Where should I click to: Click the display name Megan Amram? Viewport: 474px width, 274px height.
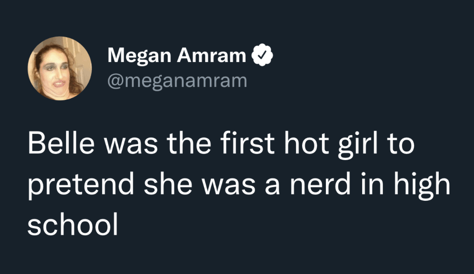coord(176,56)
